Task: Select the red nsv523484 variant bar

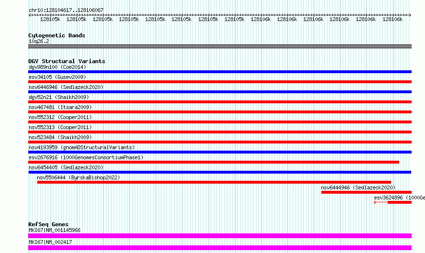Action: click(x=220, y=142)
